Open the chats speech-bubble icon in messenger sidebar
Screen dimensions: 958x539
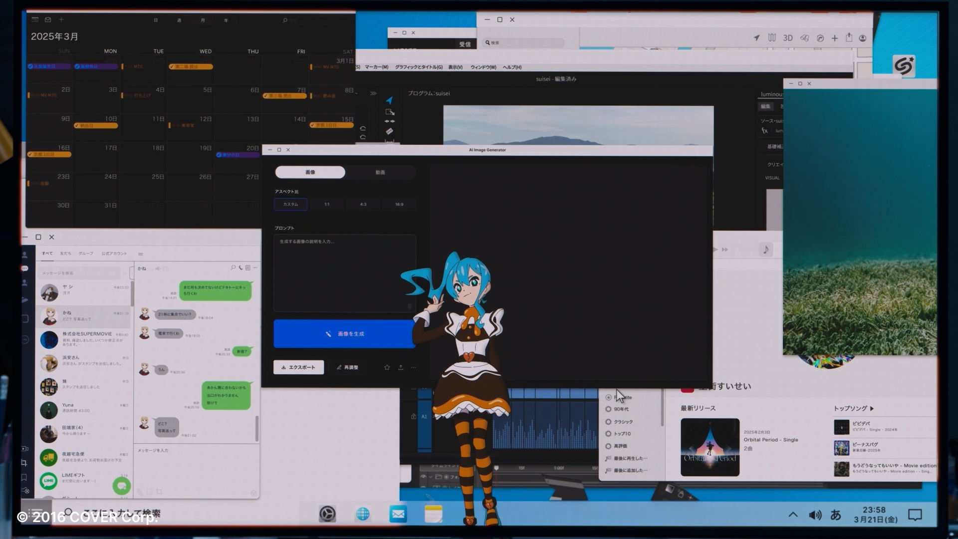24,268
